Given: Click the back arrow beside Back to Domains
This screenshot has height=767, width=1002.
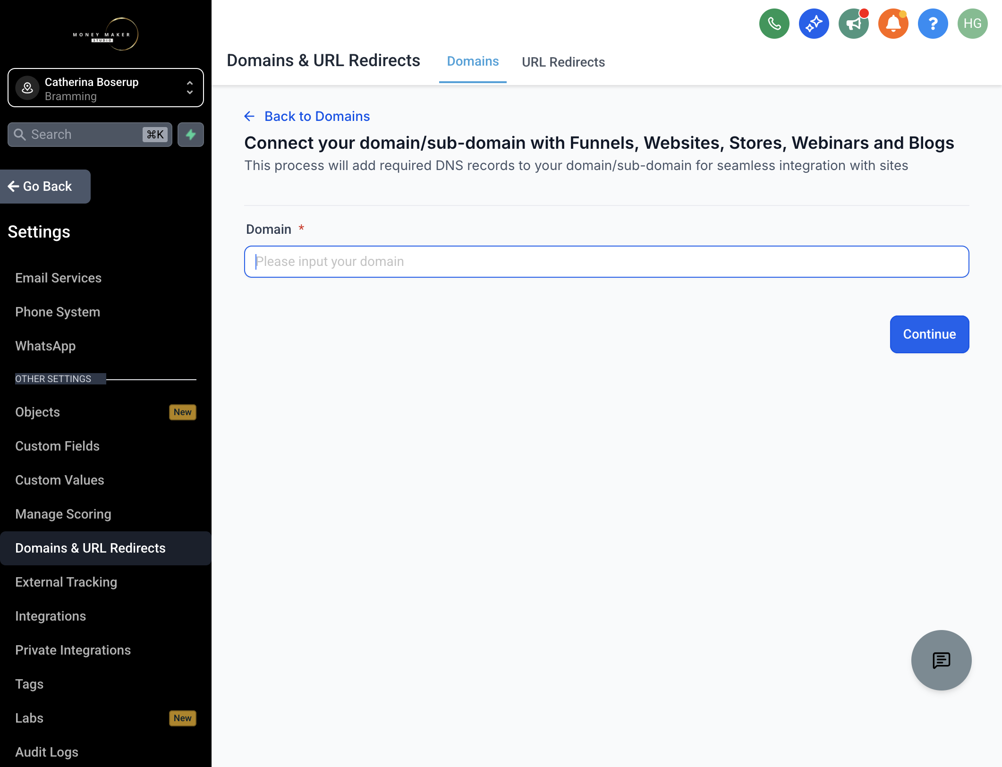Looking at the screenshot, I should [249, 116].
